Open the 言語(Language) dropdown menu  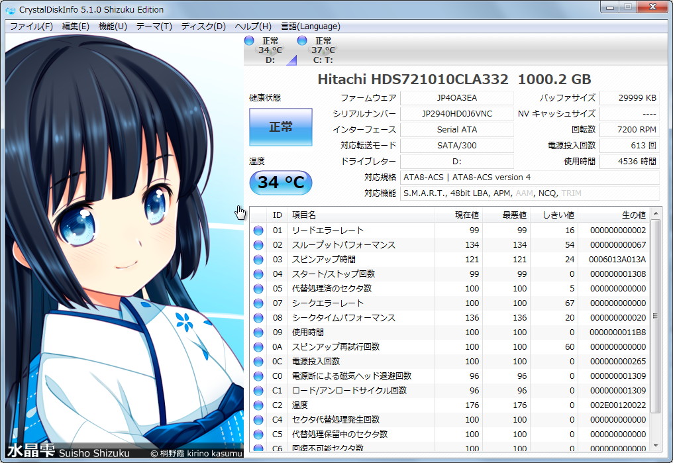(x=311, y=26)
